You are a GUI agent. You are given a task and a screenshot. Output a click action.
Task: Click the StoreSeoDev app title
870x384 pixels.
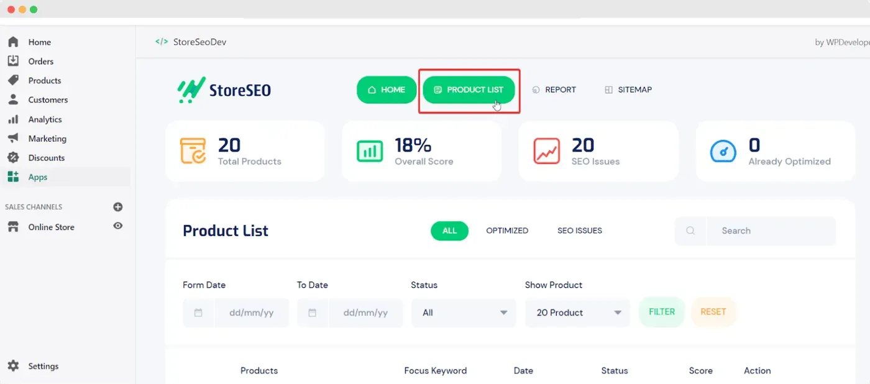(199, 42)
